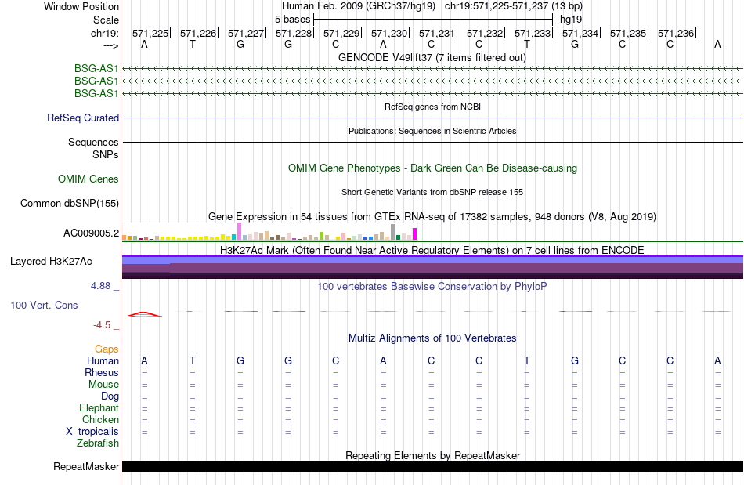Click the last magenta GTEx expression bar
Screen dimensions: 744x485
click(x=415, y=234)
